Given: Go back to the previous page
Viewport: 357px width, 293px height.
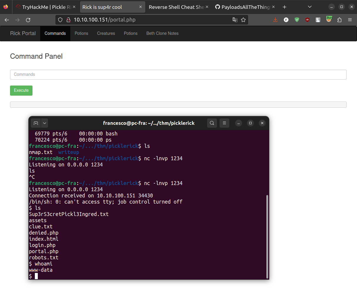Looking at the screenshot, I should [7, 20].
